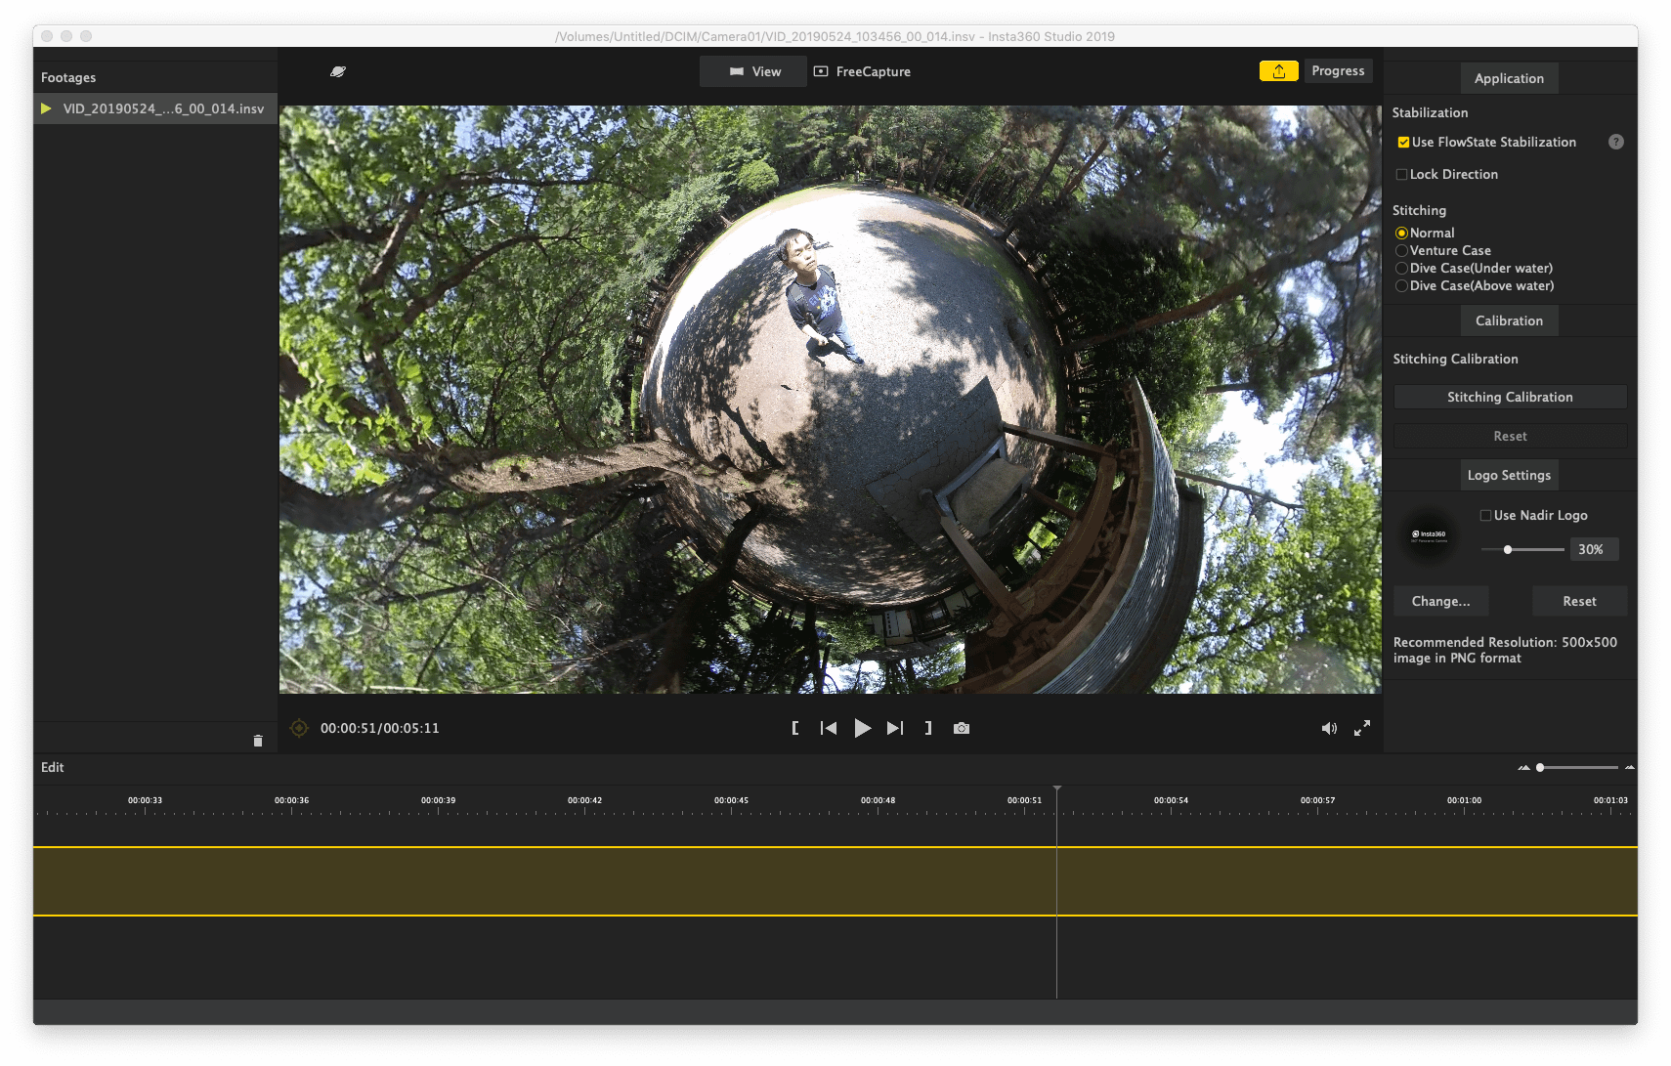Click the yellow export button
1671x1066 pixels.
click(1278, 71)
